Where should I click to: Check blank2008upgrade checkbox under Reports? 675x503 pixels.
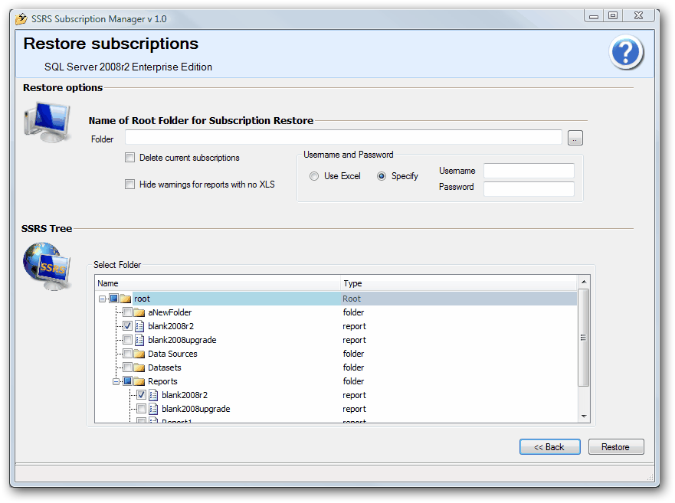tap(141, 408)
